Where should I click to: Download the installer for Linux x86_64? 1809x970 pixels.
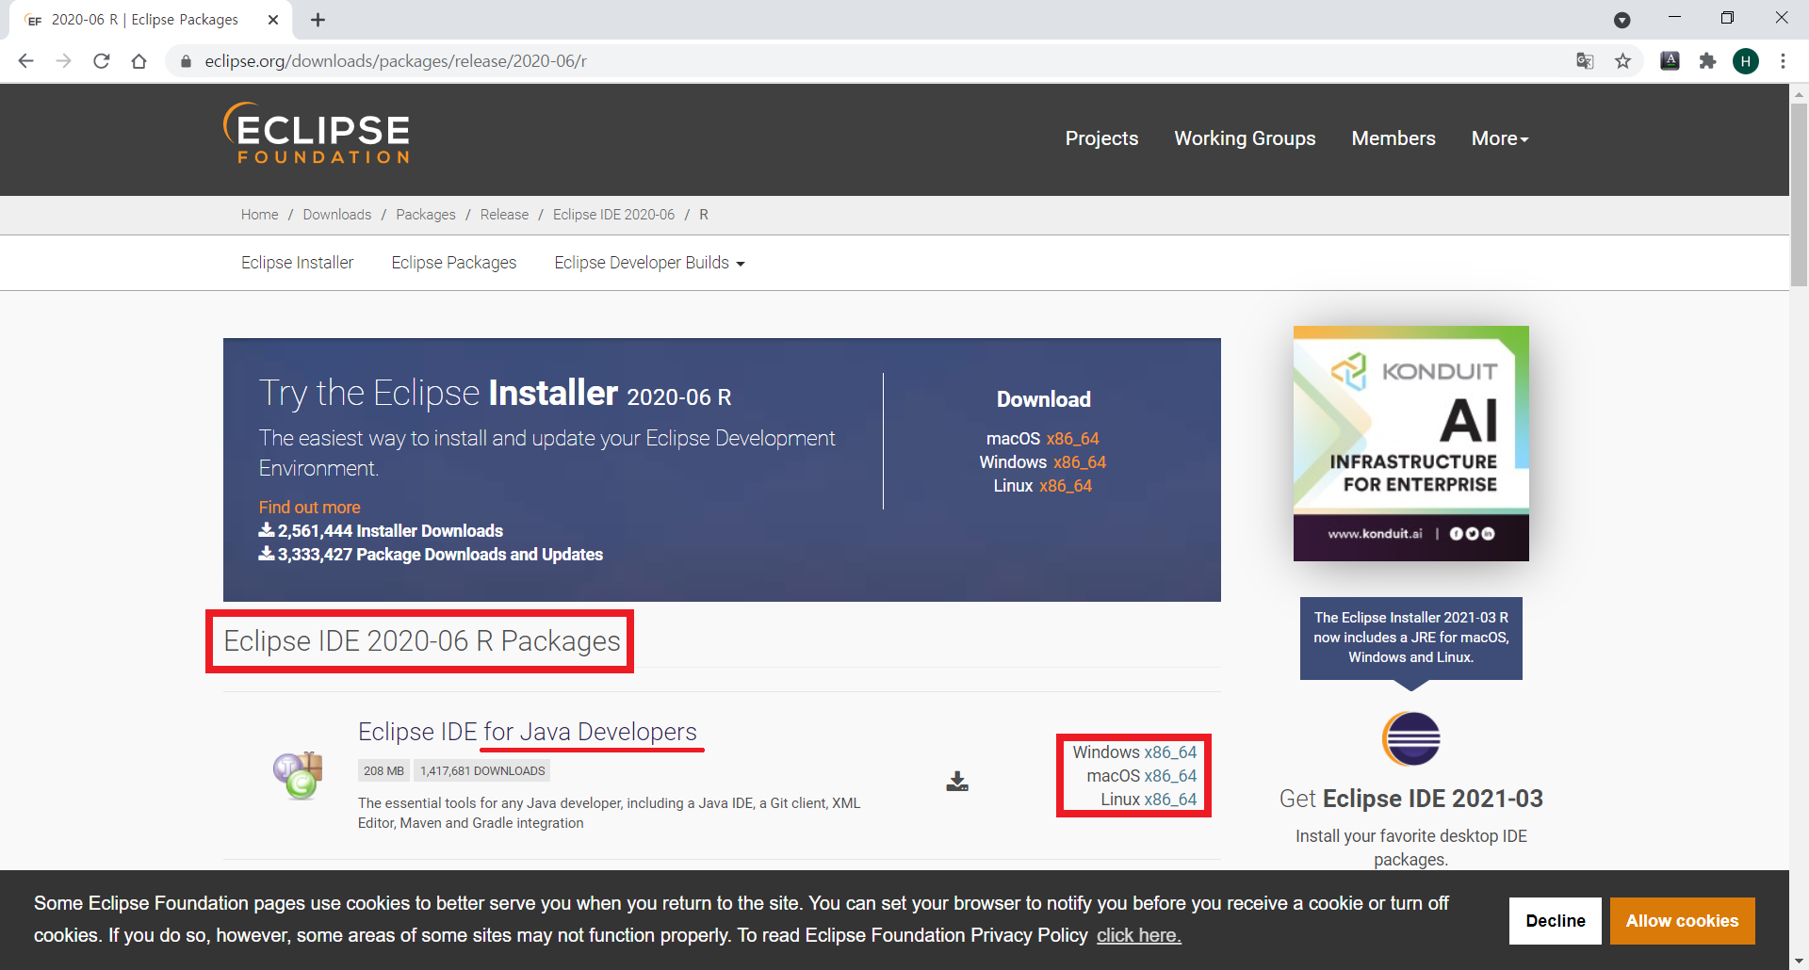[1066, 486]
